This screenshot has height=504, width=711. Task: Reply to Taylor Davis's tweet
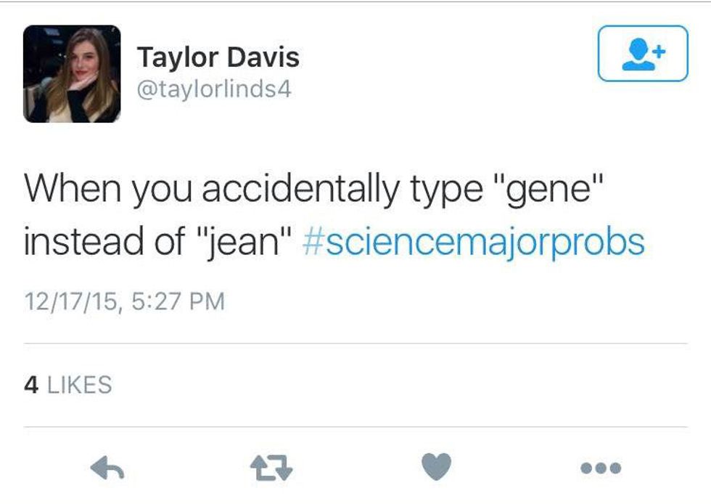(x=107, y=468)
